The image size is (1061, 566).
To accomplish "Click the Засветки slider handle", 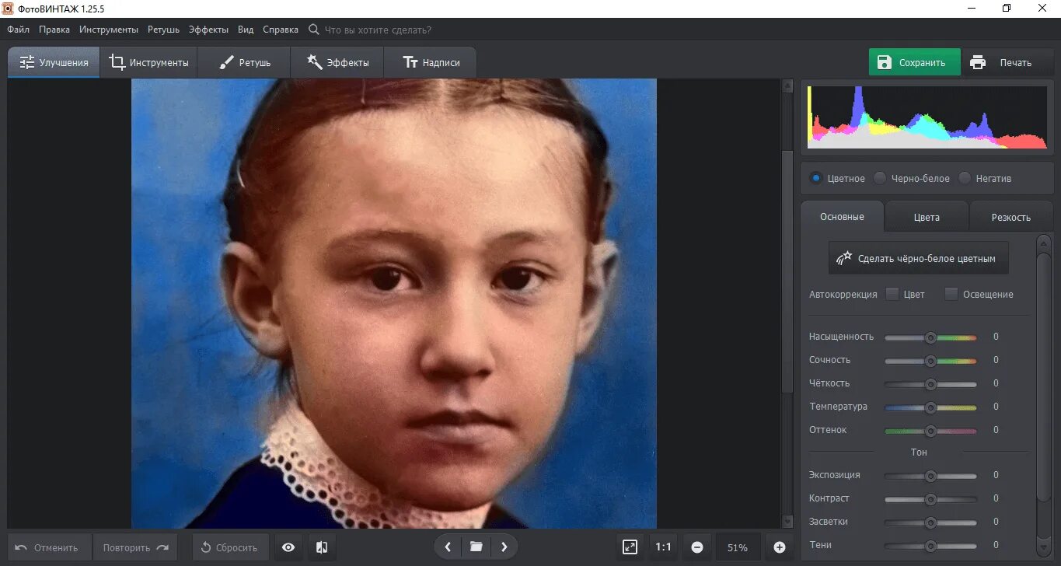I will coord(930,522).
